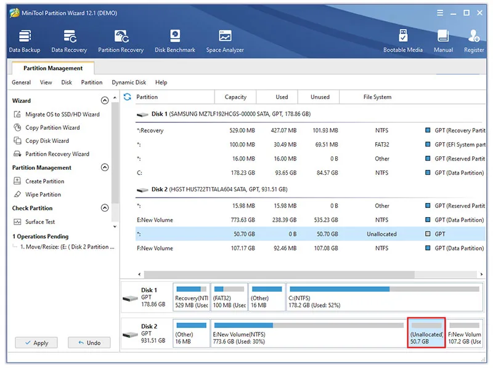Open the Data Backup tool
This screenshot has height=368, width=493.
25,41
